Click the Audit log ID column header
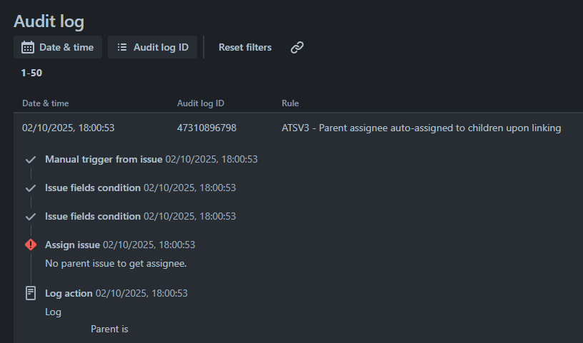This screenshot has height=343, width=583. click(201, 103)
